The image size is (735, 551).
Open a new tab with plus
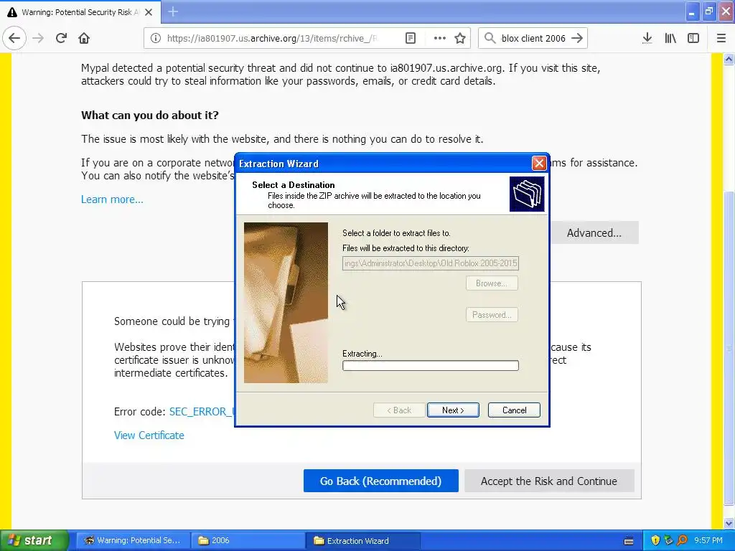click(173, 11)
